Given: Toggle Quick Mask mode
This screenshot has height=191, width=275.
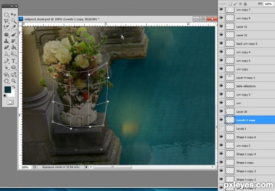Looking at the screenshot, I should coord(10,102).
